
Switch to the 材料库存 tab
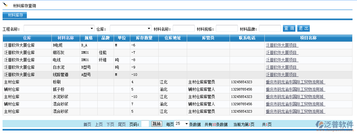pos(15,15)
